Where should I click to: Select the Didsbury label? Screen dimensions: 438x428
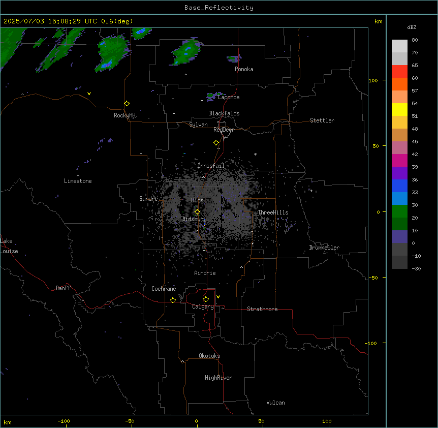[195, 219]
